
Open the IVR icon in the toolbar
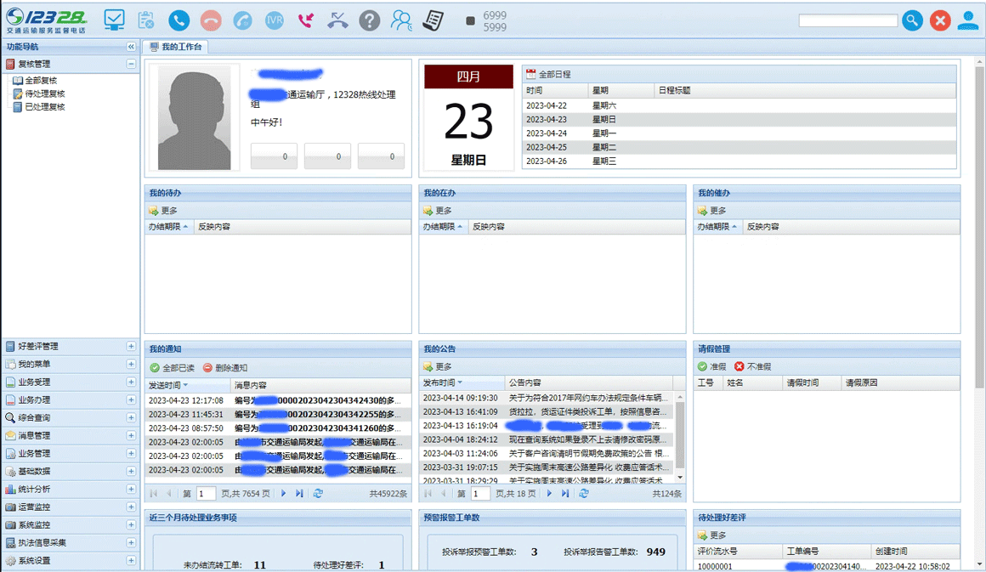(x=274, y=20)
